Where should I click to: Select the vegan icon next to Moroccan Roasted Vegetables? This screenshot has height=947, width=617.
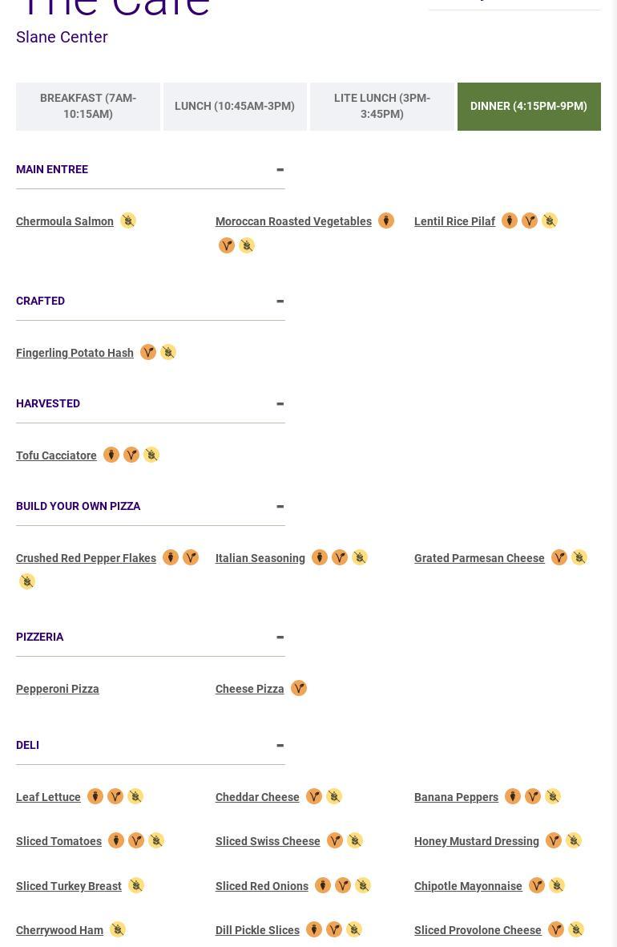[x=386, y=221]
